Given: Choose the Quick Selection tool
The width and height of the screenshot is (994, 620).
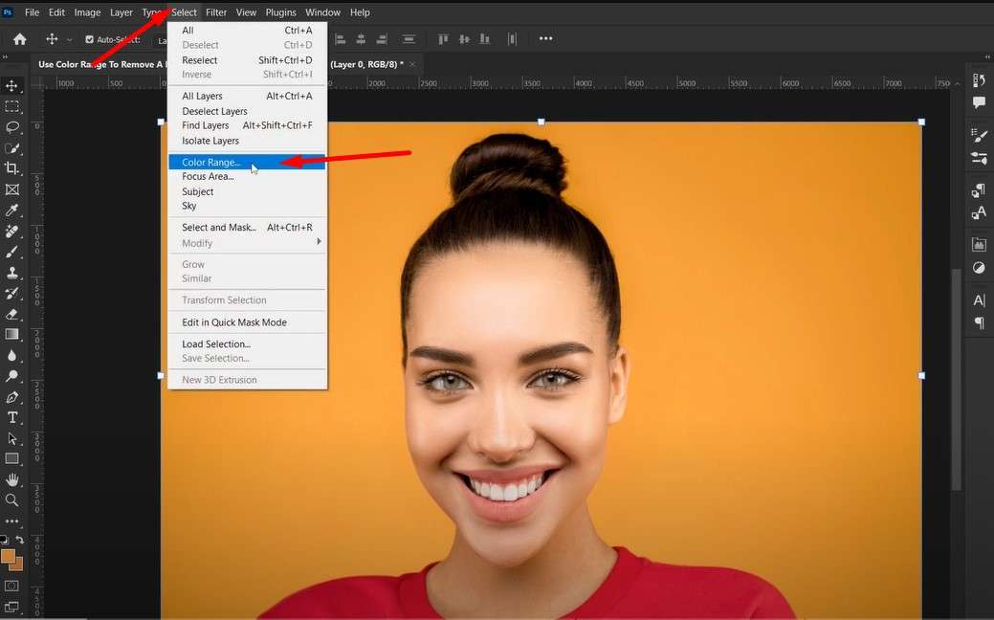Looking at the screenshot, I should (12, 148).
